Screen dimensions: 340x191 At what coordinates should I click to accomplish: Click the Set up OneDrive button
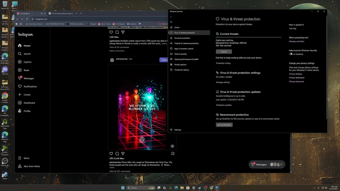pos(224,125)
